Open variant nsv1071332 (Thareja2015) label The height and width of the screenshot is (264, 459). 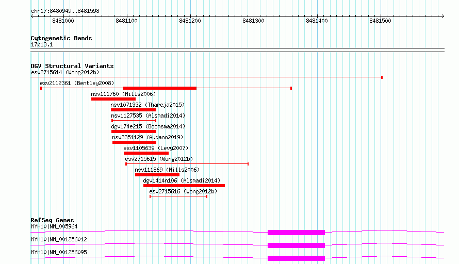(147, 105)
